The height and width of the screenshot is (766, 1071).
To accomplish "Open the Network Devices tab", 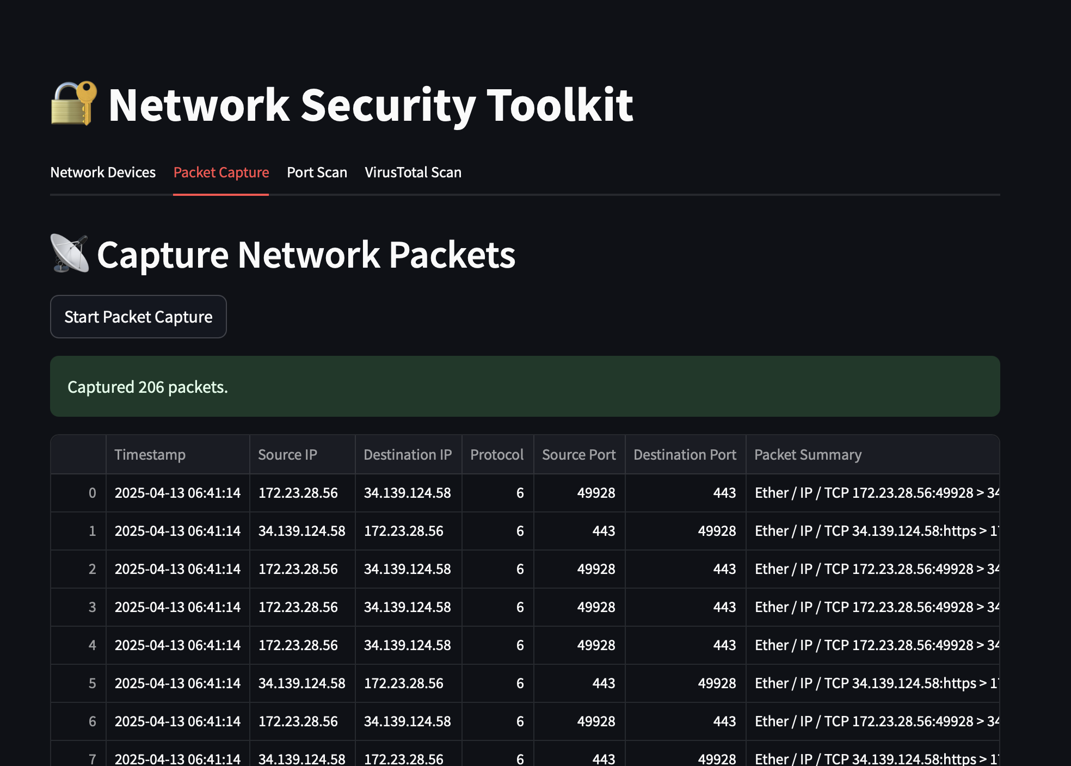I will 103,172.
